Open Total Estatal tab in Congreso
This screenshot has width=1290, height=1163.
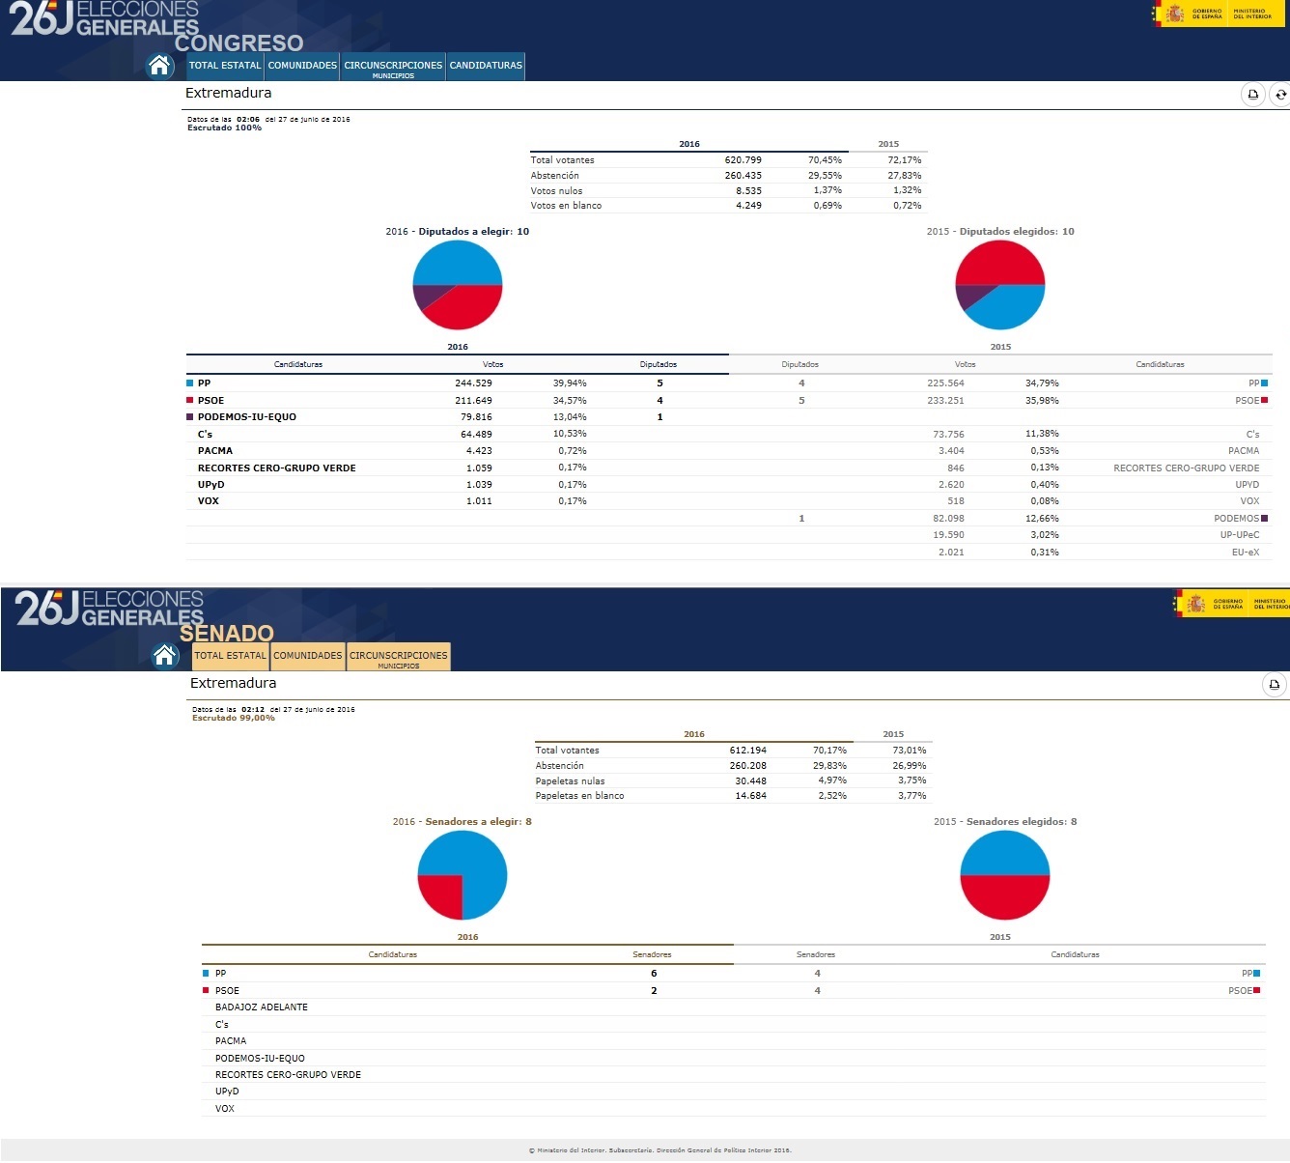pyautogui.click(x=225, y=66)
